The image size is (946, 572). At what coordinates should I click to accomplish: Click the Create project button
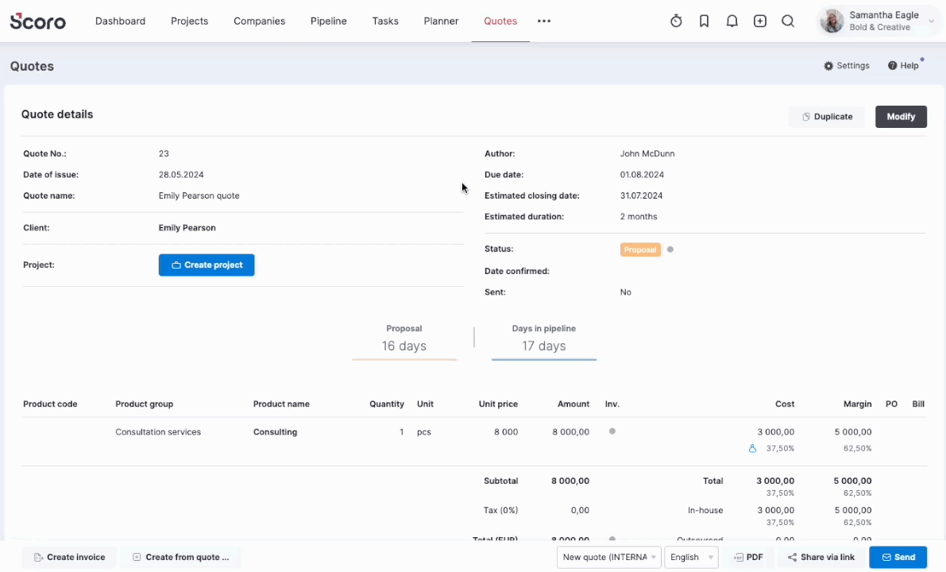(x=207, y=265)
